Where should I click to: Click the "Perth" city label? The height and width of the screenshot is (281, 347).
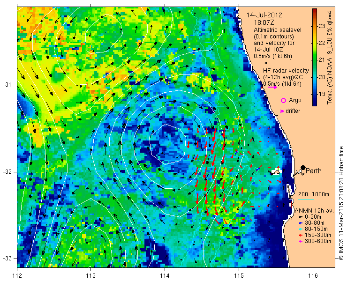pyautogui.click(x=313, y=171)
